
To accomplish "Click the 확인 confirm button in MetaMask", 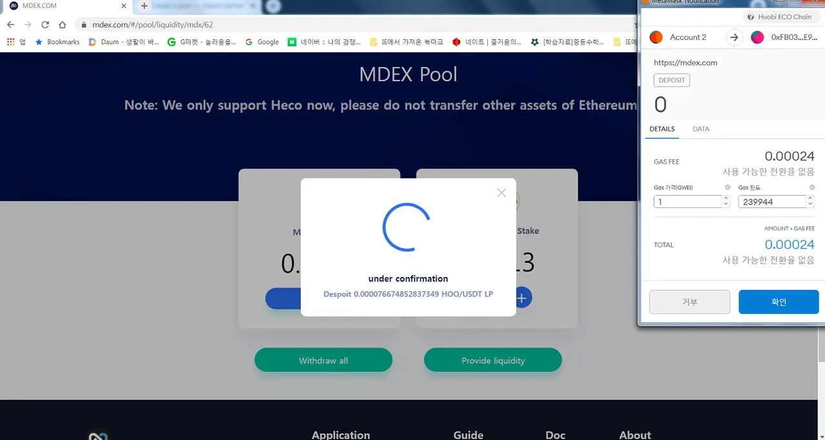I will coord(779,301).
